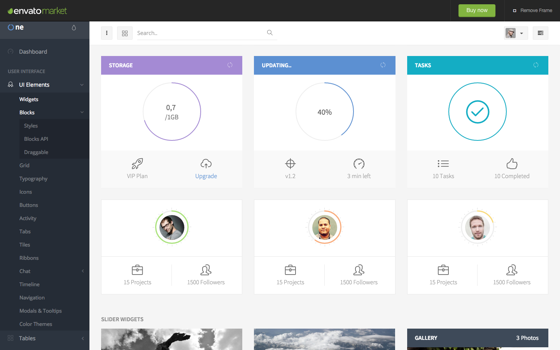Click the color theme droplet icon
The image size is (560, 350).
tap(74, 28)
